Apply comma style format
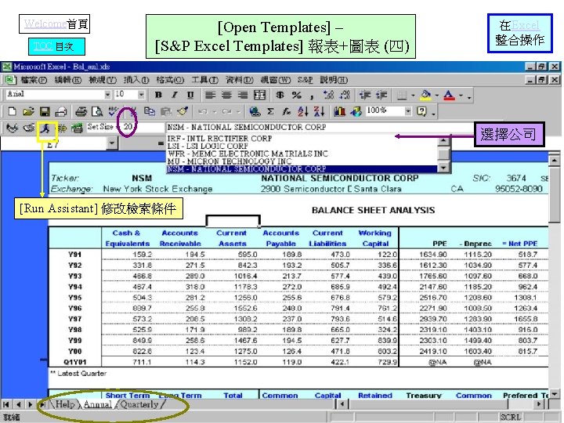564x423 pixels. [x=312, y=96]
